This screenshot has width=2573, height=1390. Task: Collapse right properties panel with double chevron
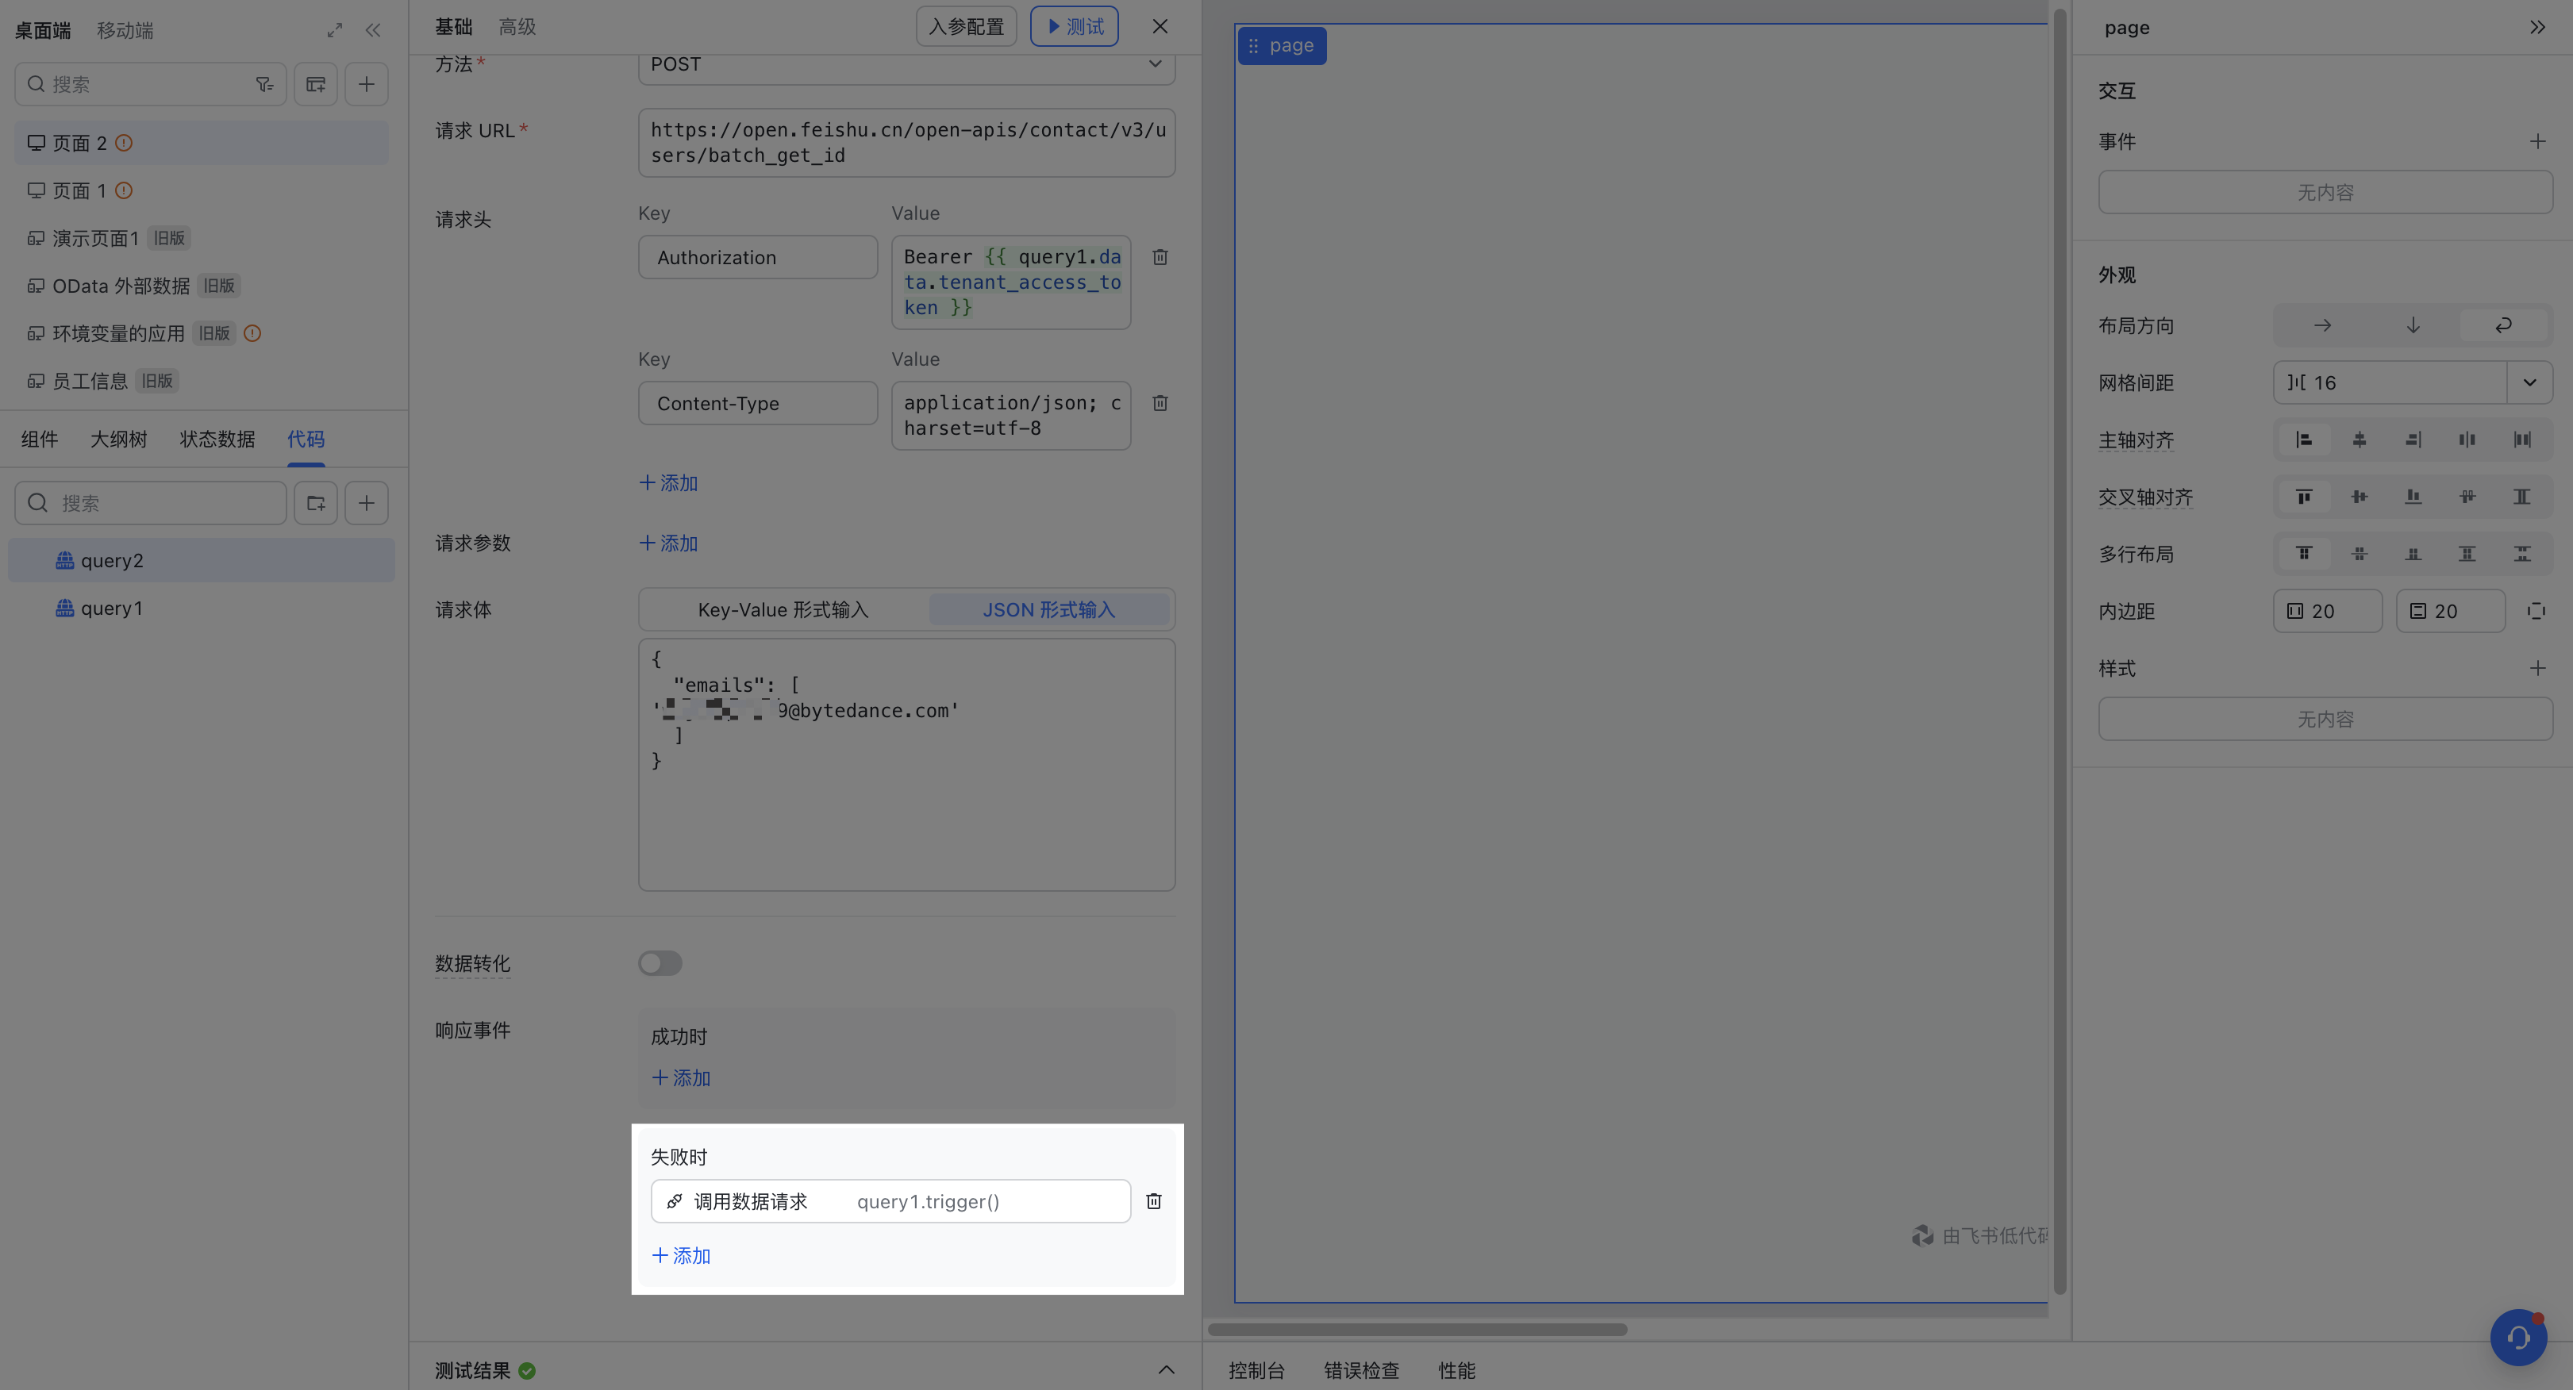pos(2537,28)
